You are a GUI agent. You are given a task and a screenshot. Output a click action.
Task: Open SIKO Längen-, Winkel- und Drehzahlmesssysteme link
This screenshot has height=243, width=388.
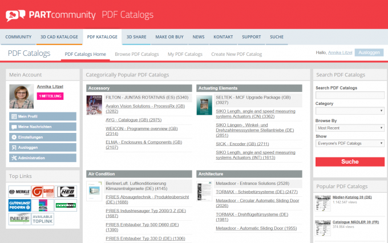coord(255,130)
